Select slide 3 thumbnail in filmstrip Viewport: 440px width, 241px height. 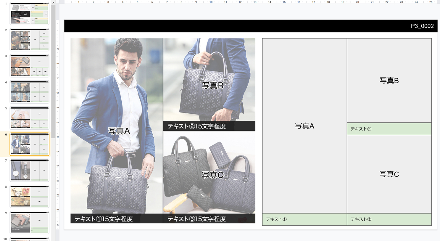(x=30, y=65)
